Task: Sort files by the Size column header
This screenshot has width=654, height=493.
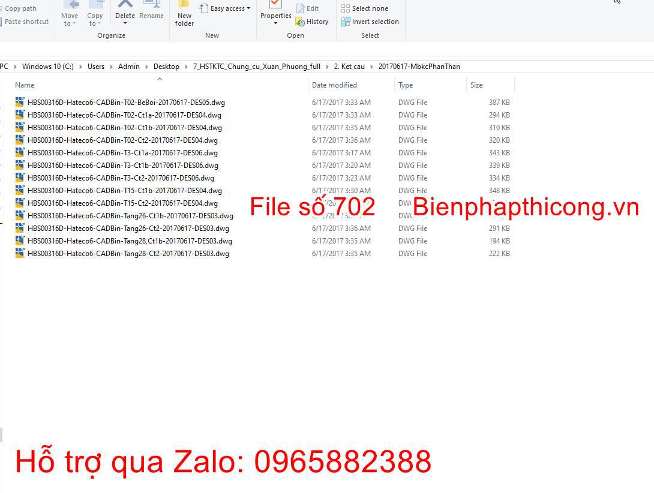Action: pyautogui.click(x=476, y=85)
